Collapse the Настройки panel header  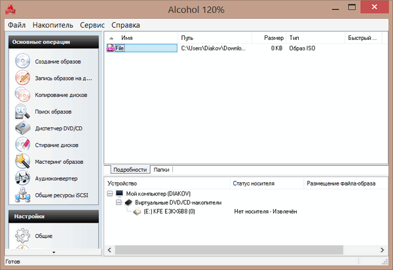[x=54, y=216]
